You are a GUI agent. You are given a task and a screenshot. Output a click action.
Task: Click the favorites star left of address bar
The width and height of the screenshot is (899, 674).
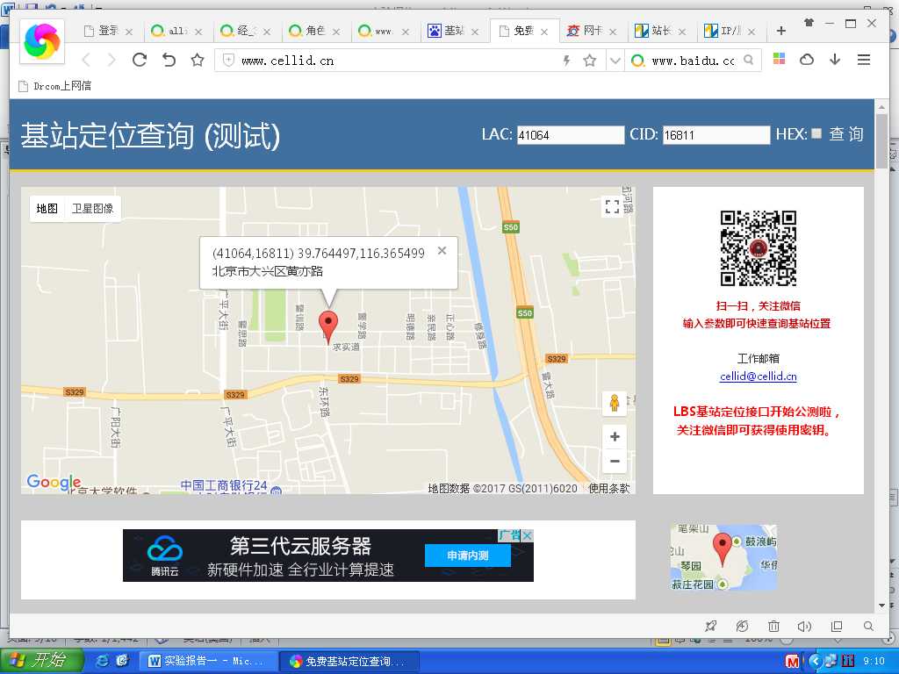pyautogui.click(x=198, y=60)
